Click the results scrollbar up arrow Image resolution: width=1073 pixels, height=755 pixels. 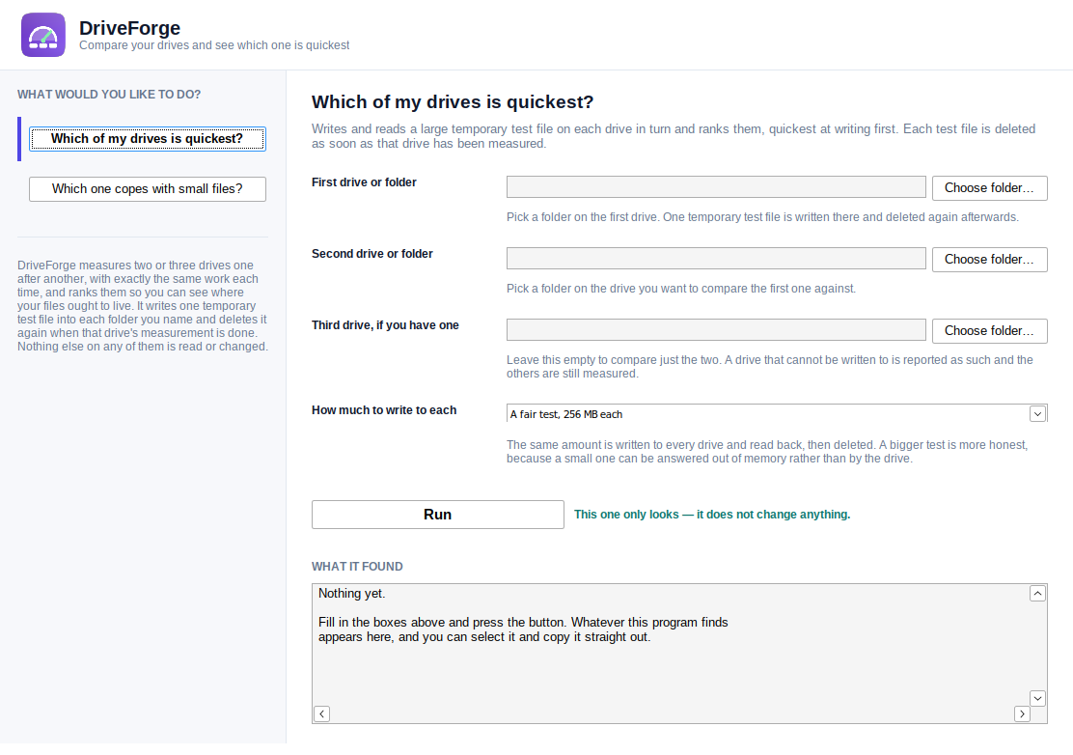[x=1037, y=594]
